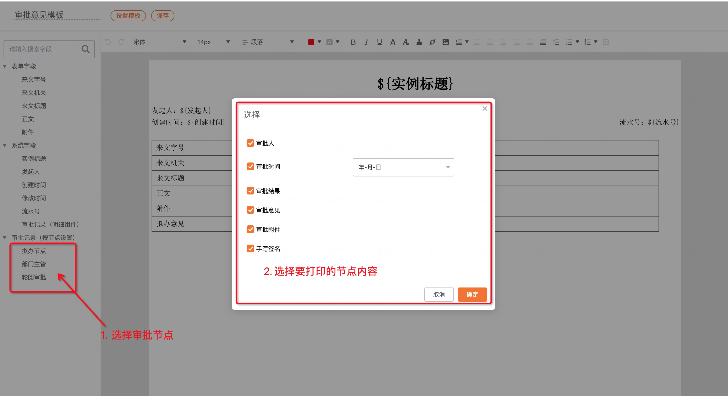Toggle bold formatting in the toolbar

tap(353, 42)
